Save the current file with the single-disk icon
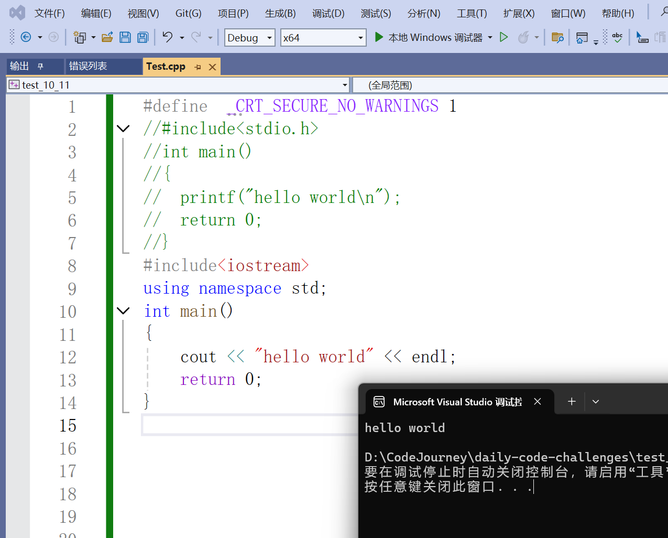The height and width of the screenshot is (538, 668). (x=125, y=37)
